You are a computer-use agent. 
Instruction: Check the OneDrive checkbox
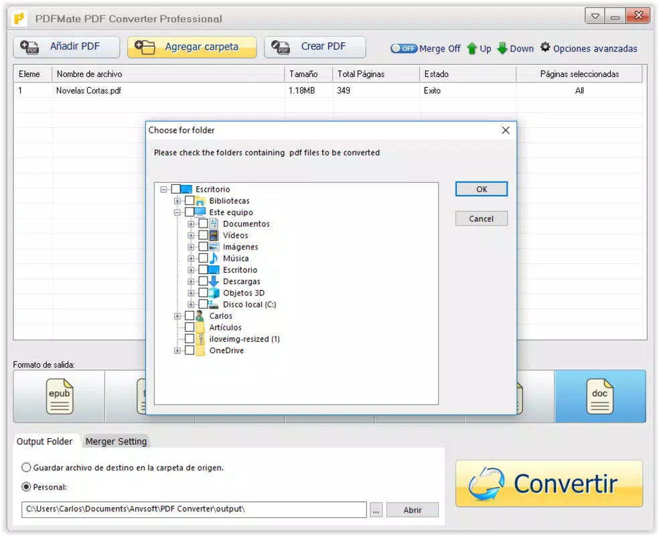pyautogui.click(x=190, y=350)
